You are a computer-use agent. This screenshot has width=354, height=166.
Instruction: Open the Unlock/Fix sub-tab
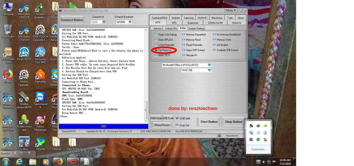point(171,28)
